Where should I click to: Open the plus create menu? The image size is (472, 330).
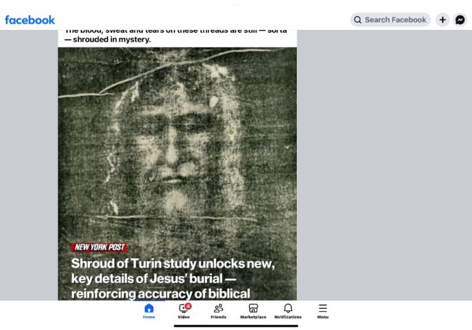[442, 20]
